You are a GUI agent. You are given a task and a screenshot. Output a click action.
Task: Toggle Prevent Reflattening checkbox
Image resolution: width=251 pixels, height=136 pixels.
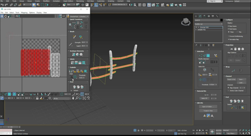[x=229, y=36]
